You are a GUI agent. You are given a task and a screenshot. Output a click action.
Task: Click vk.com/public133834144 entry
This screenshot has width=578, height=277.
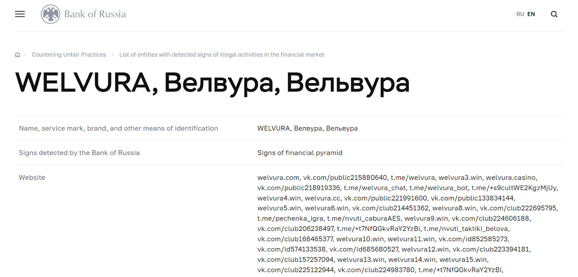pos(472,198)
